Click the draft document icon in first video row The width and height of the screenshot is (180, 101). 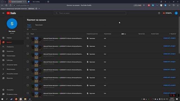click(x=87, y=38)
